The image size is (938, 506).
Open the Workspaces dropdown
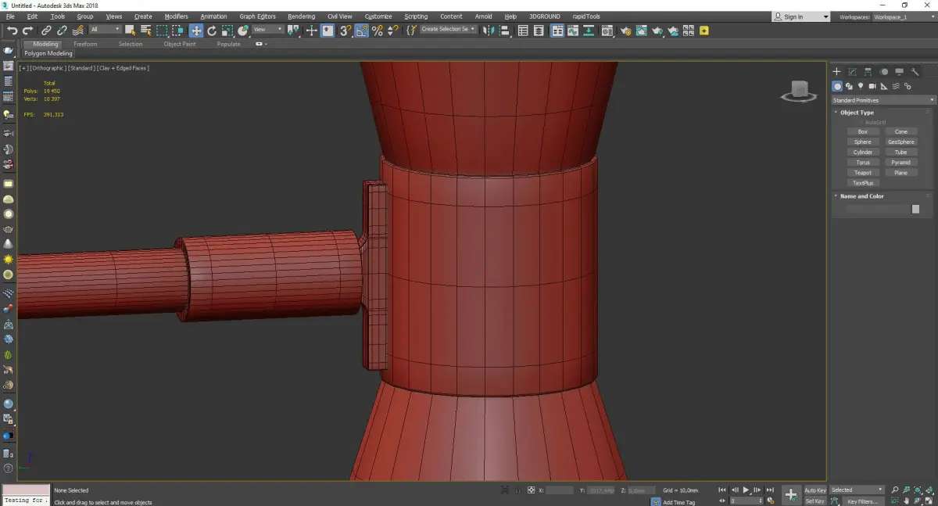pos(904,16)
